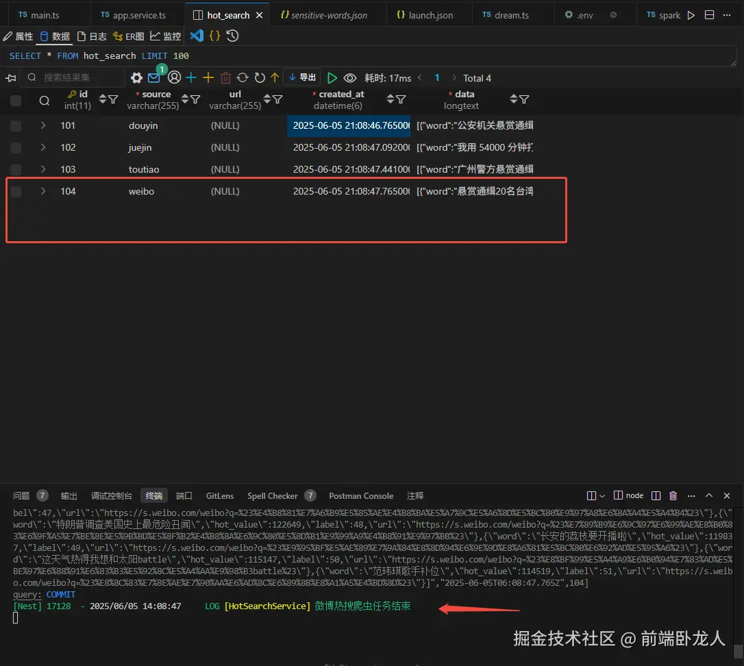Viewport: 744px width, 666px height.
Task: Kill the terminal with the trash icon
Action: [673, 495]
